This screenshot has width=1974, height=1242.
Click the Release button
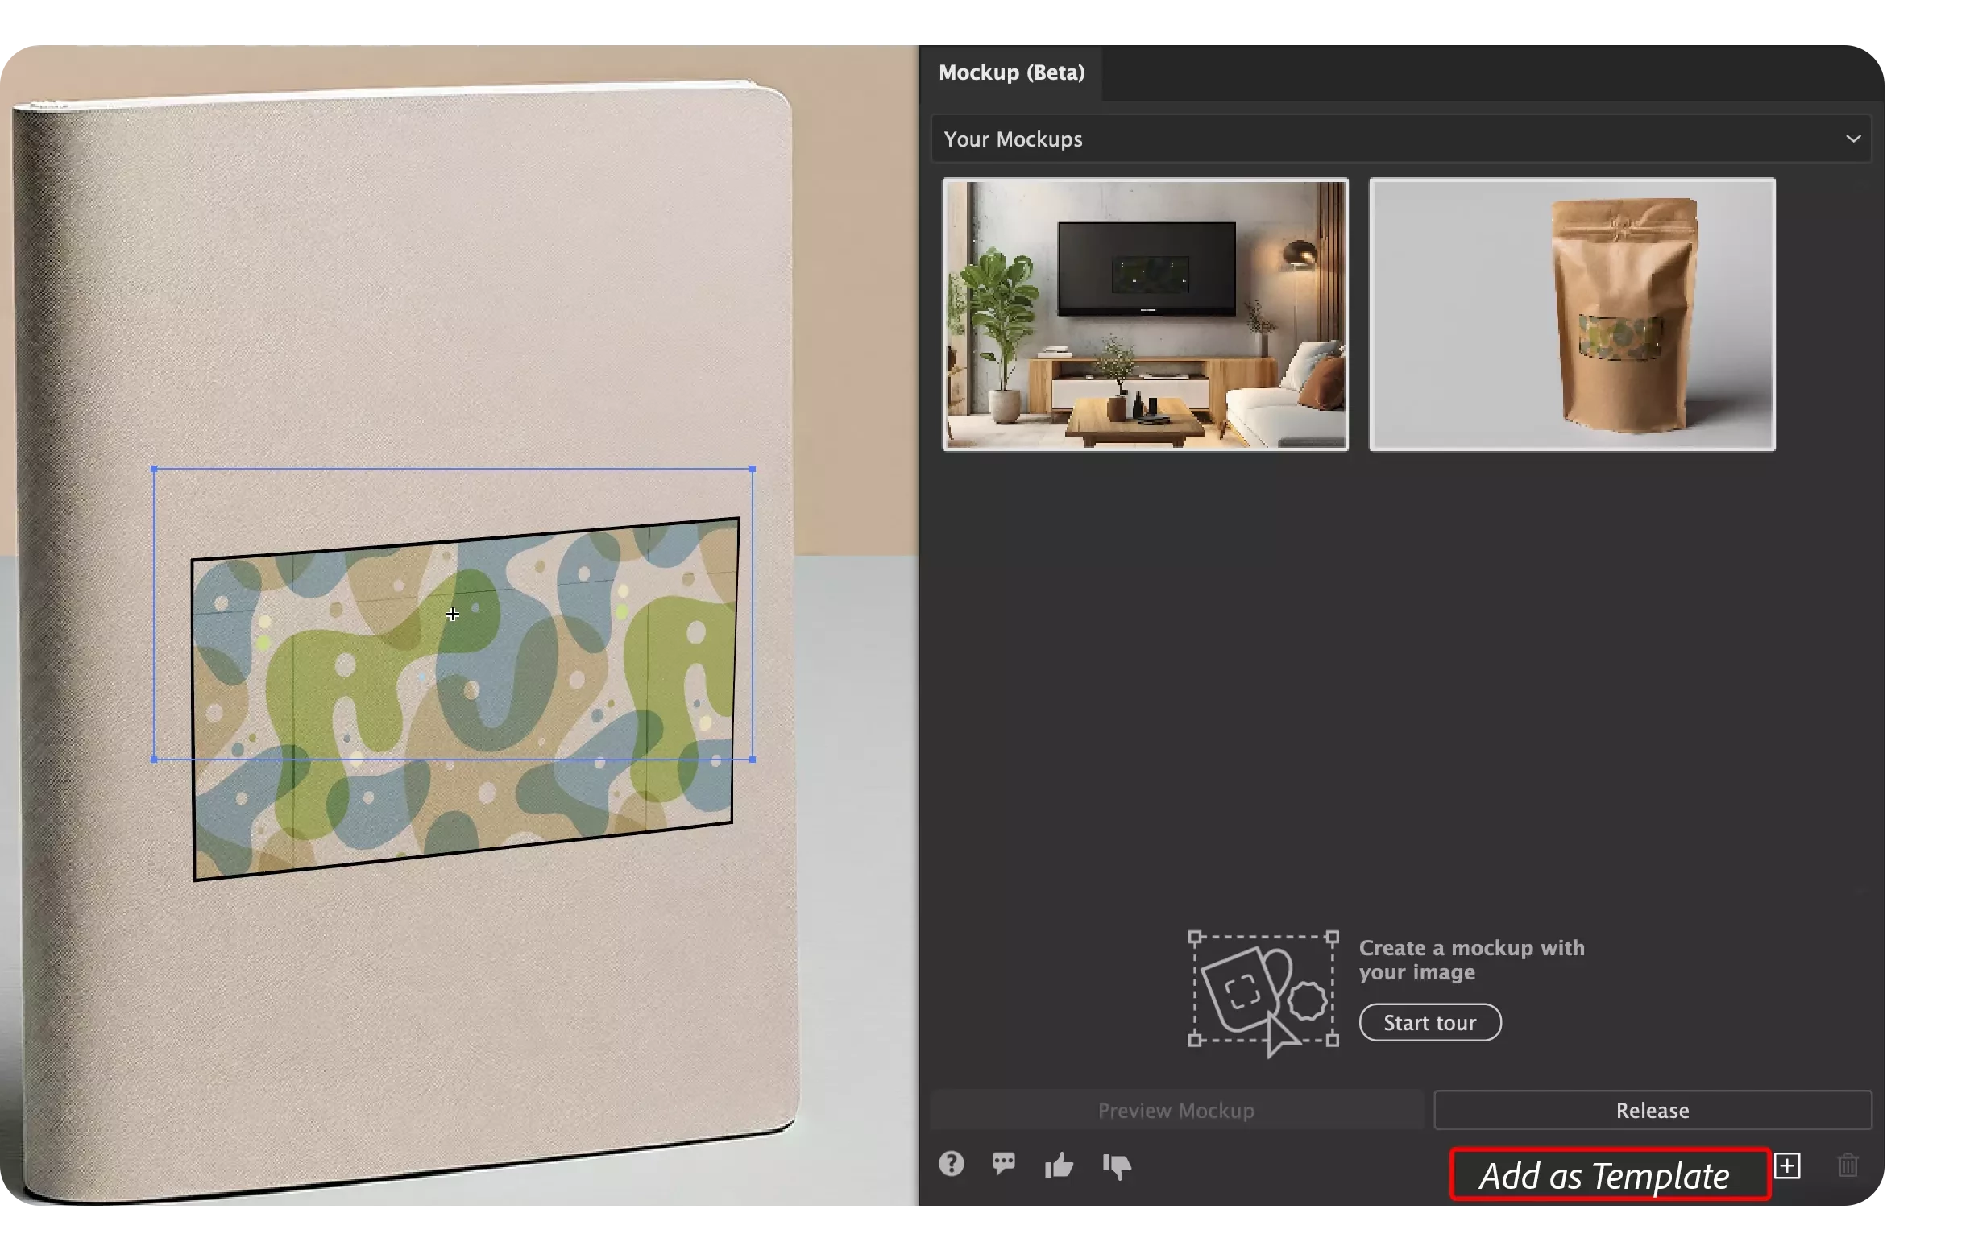point(1652,1111)
